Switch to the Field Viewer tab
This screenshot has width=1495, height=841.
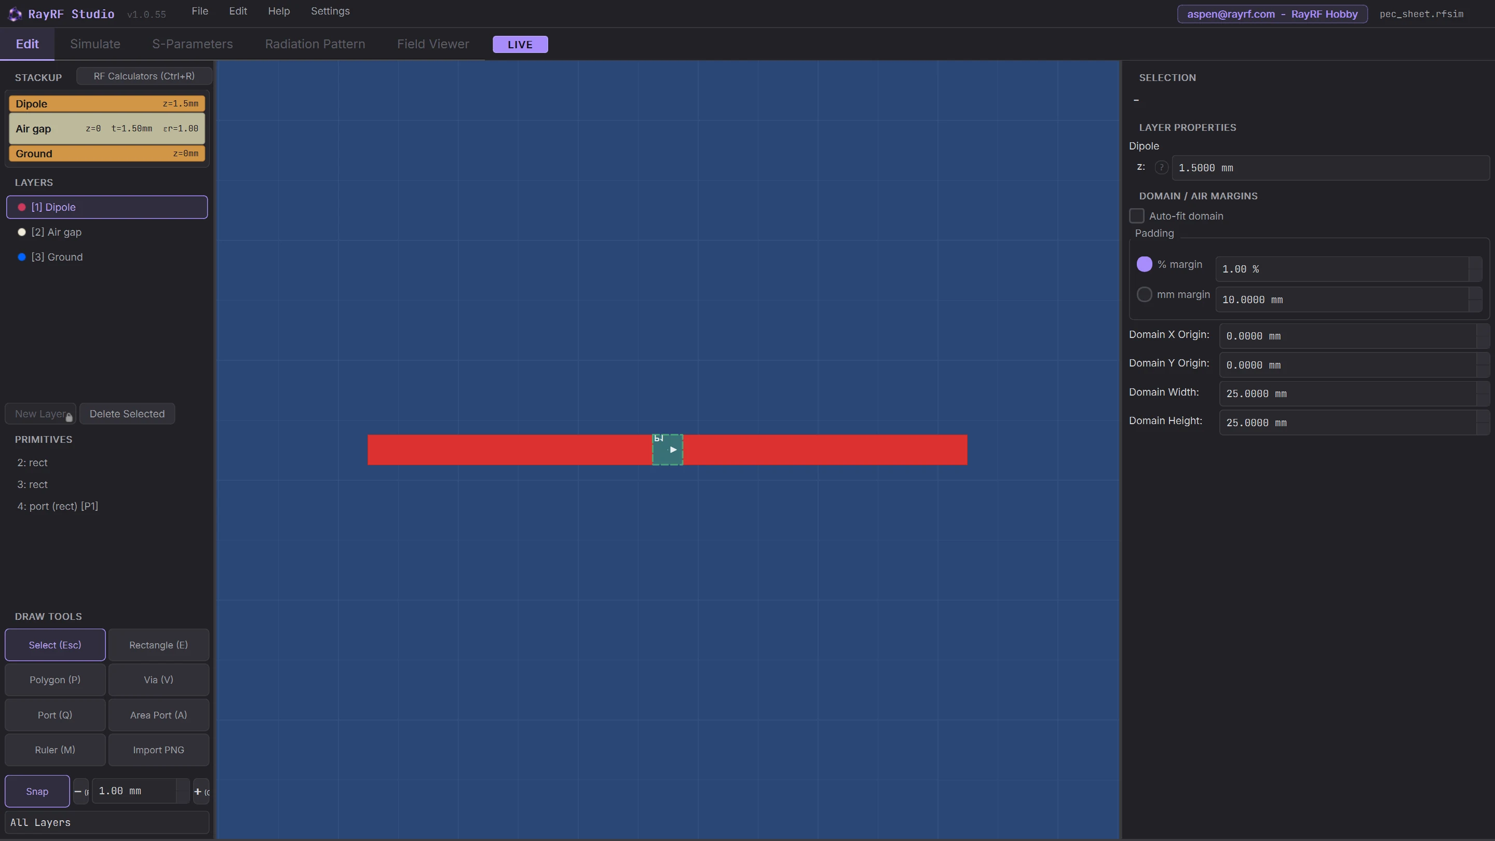coord(433,44)
